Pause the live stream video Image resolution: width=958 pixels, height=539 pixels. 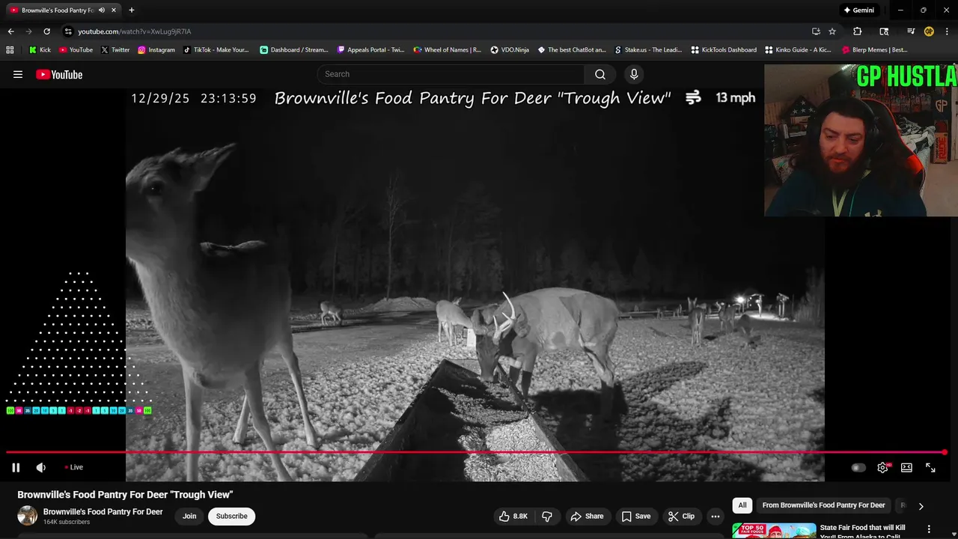16,467
